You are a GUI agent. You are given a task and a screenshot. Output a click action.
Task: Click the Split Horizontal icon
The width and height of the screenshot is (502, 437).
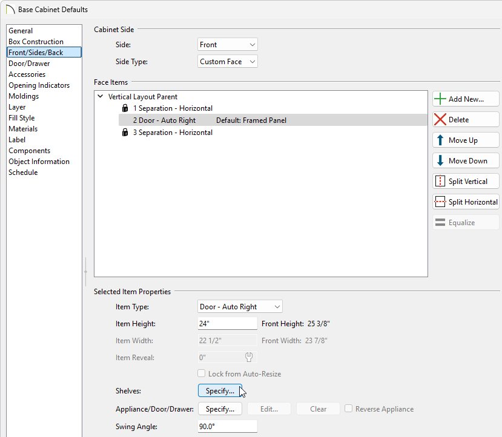(440, 202)
